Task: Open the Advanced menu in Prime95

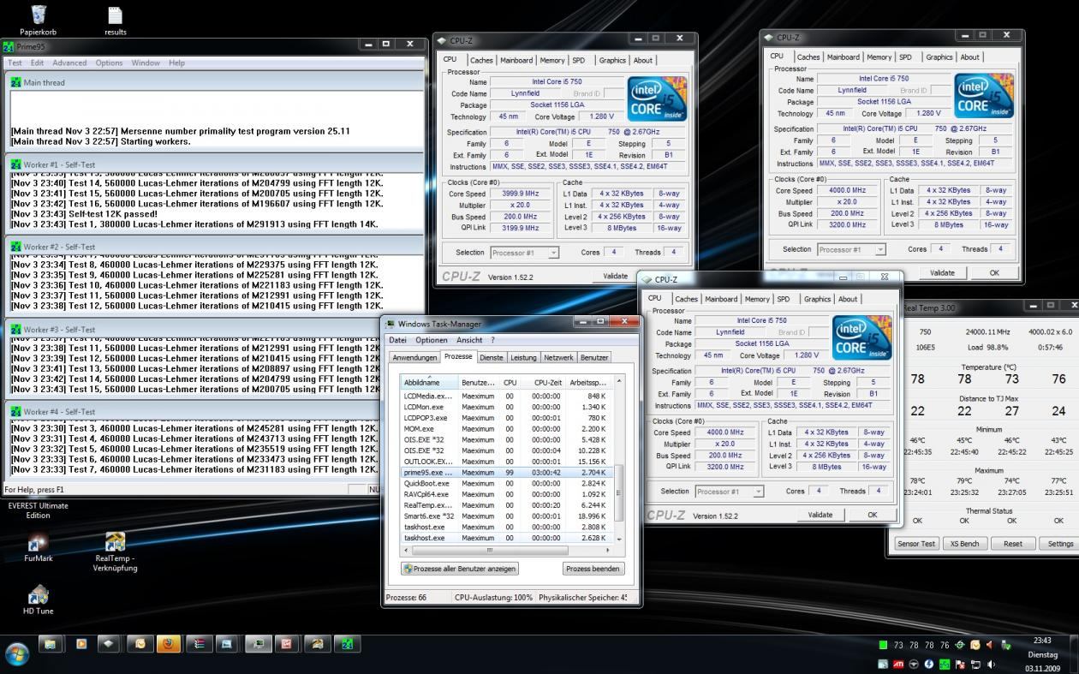Action: (69, 63)
